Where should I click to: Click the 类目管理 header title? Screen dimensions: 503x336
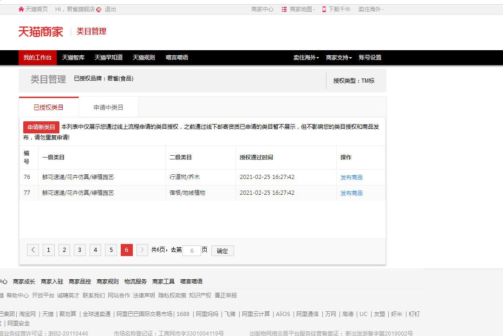(x=91, y=32)
